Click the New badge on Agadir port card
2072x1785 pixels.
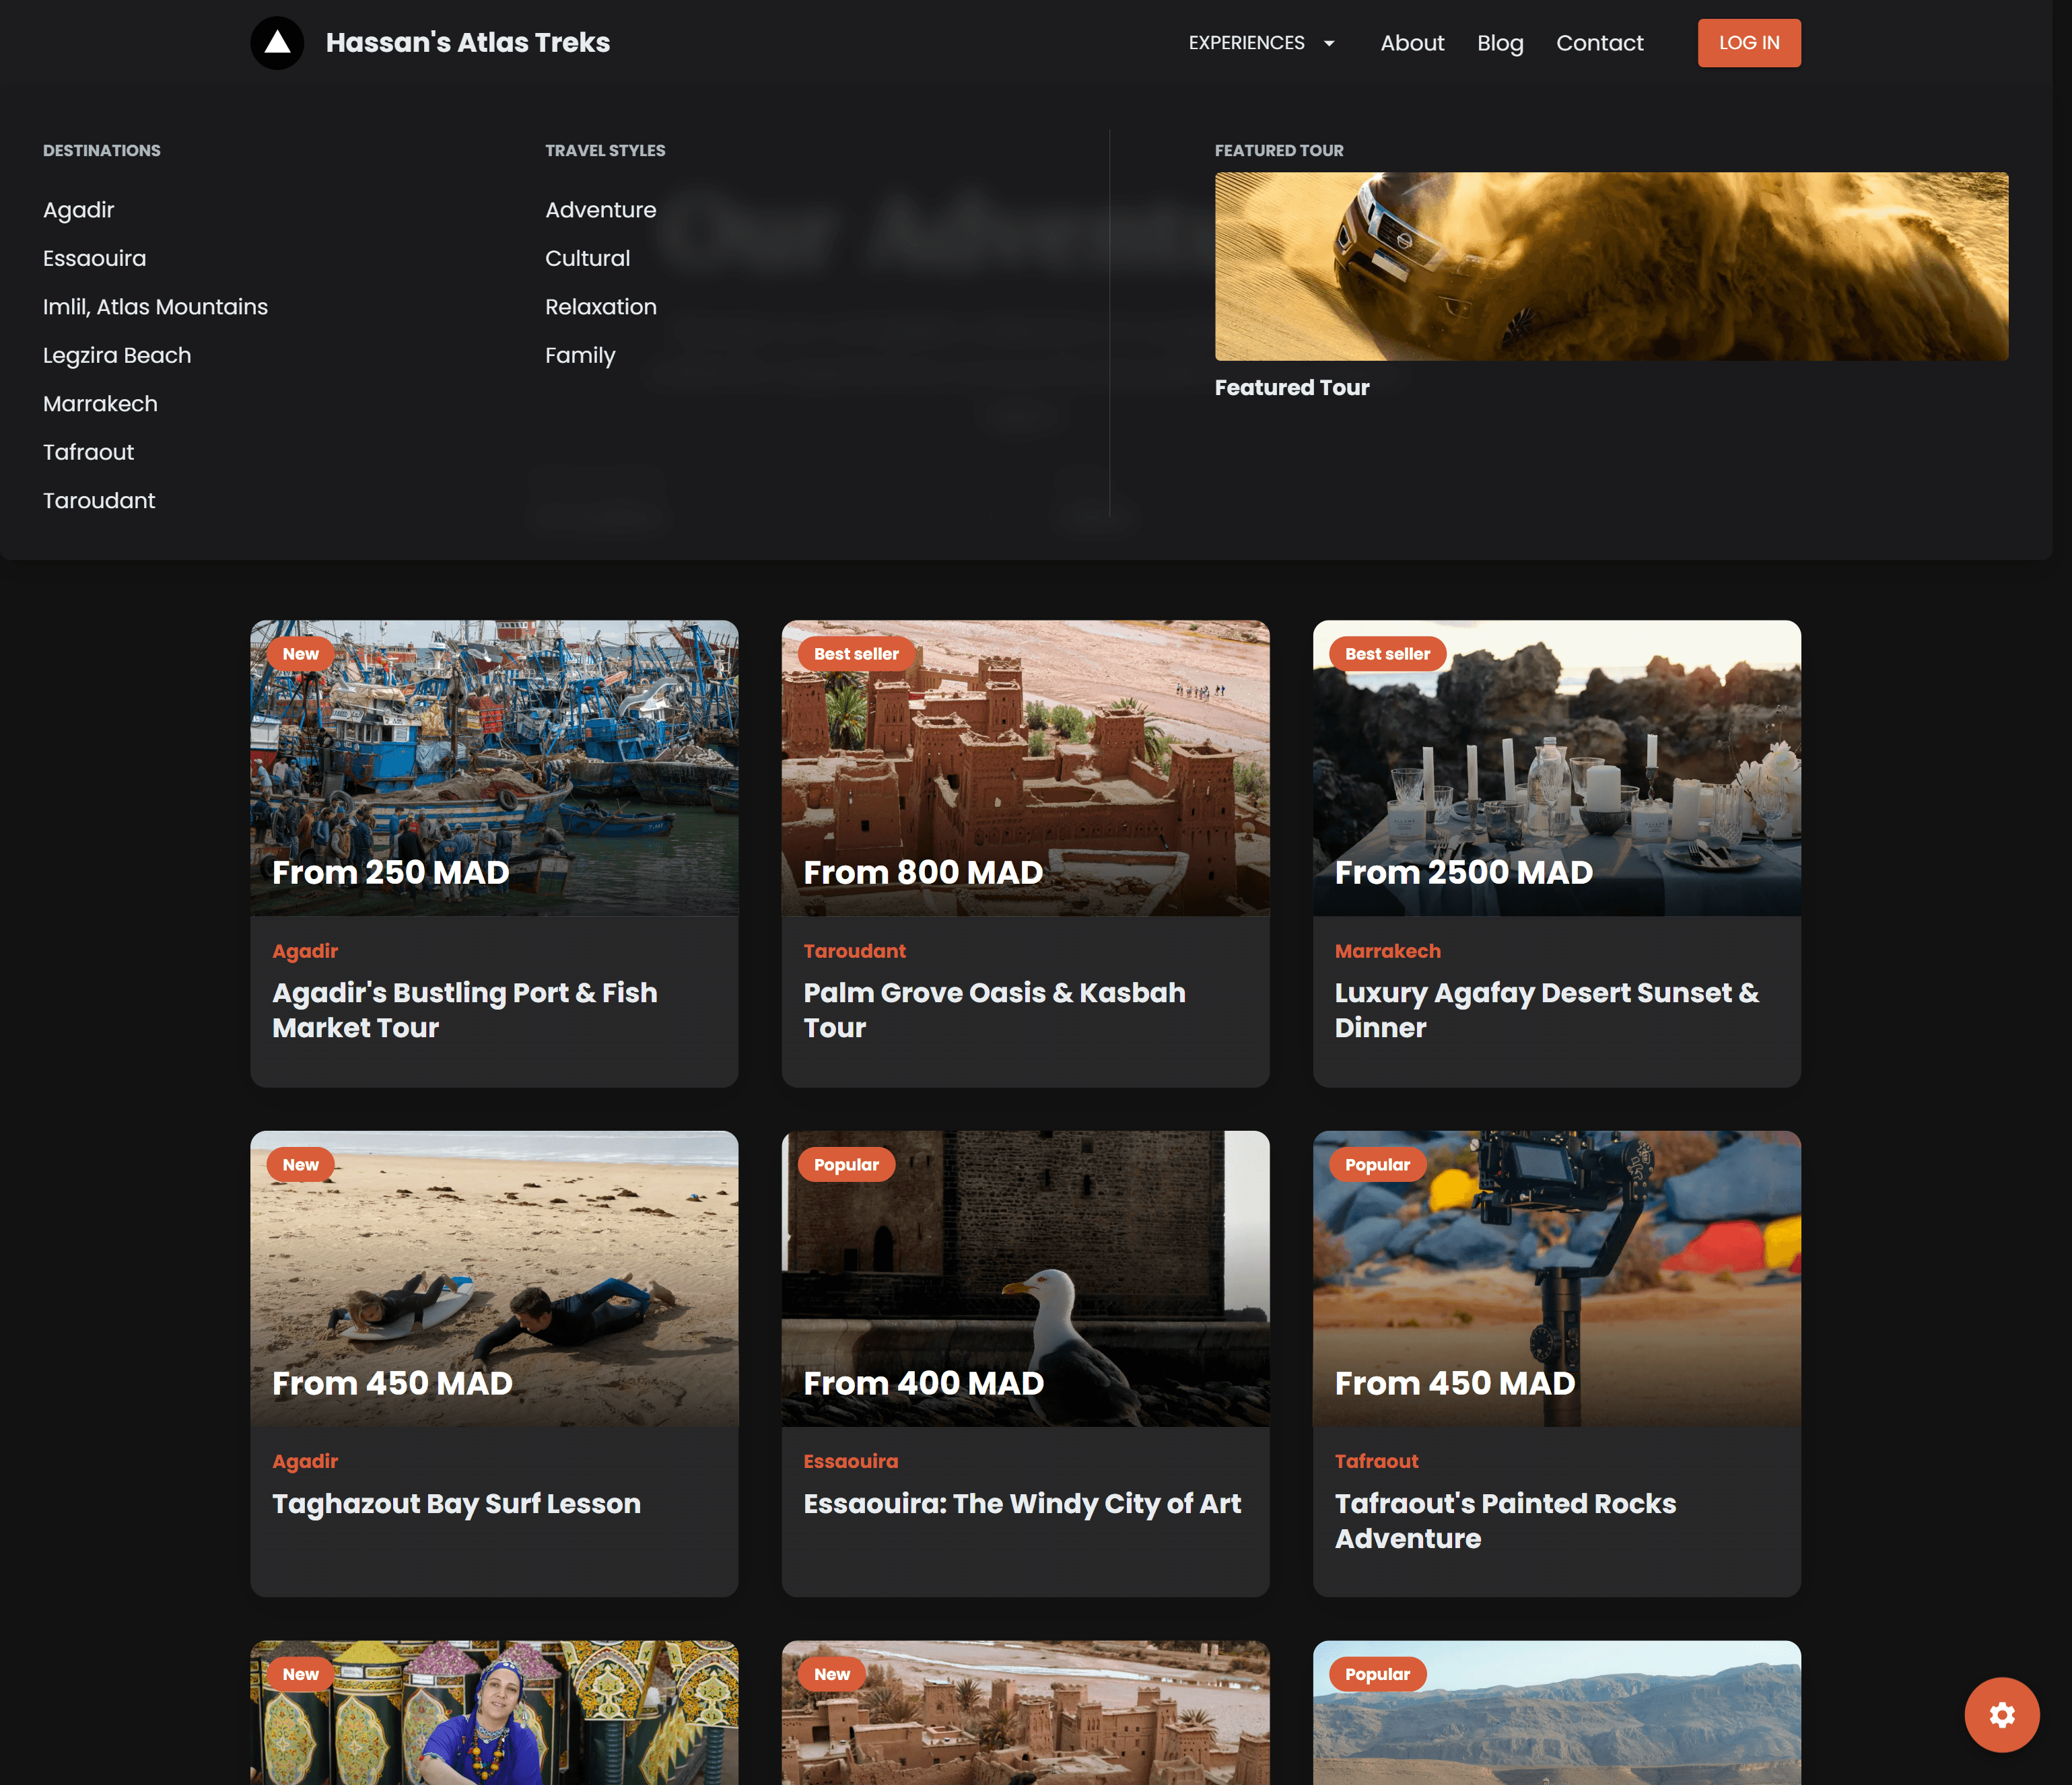300,654
